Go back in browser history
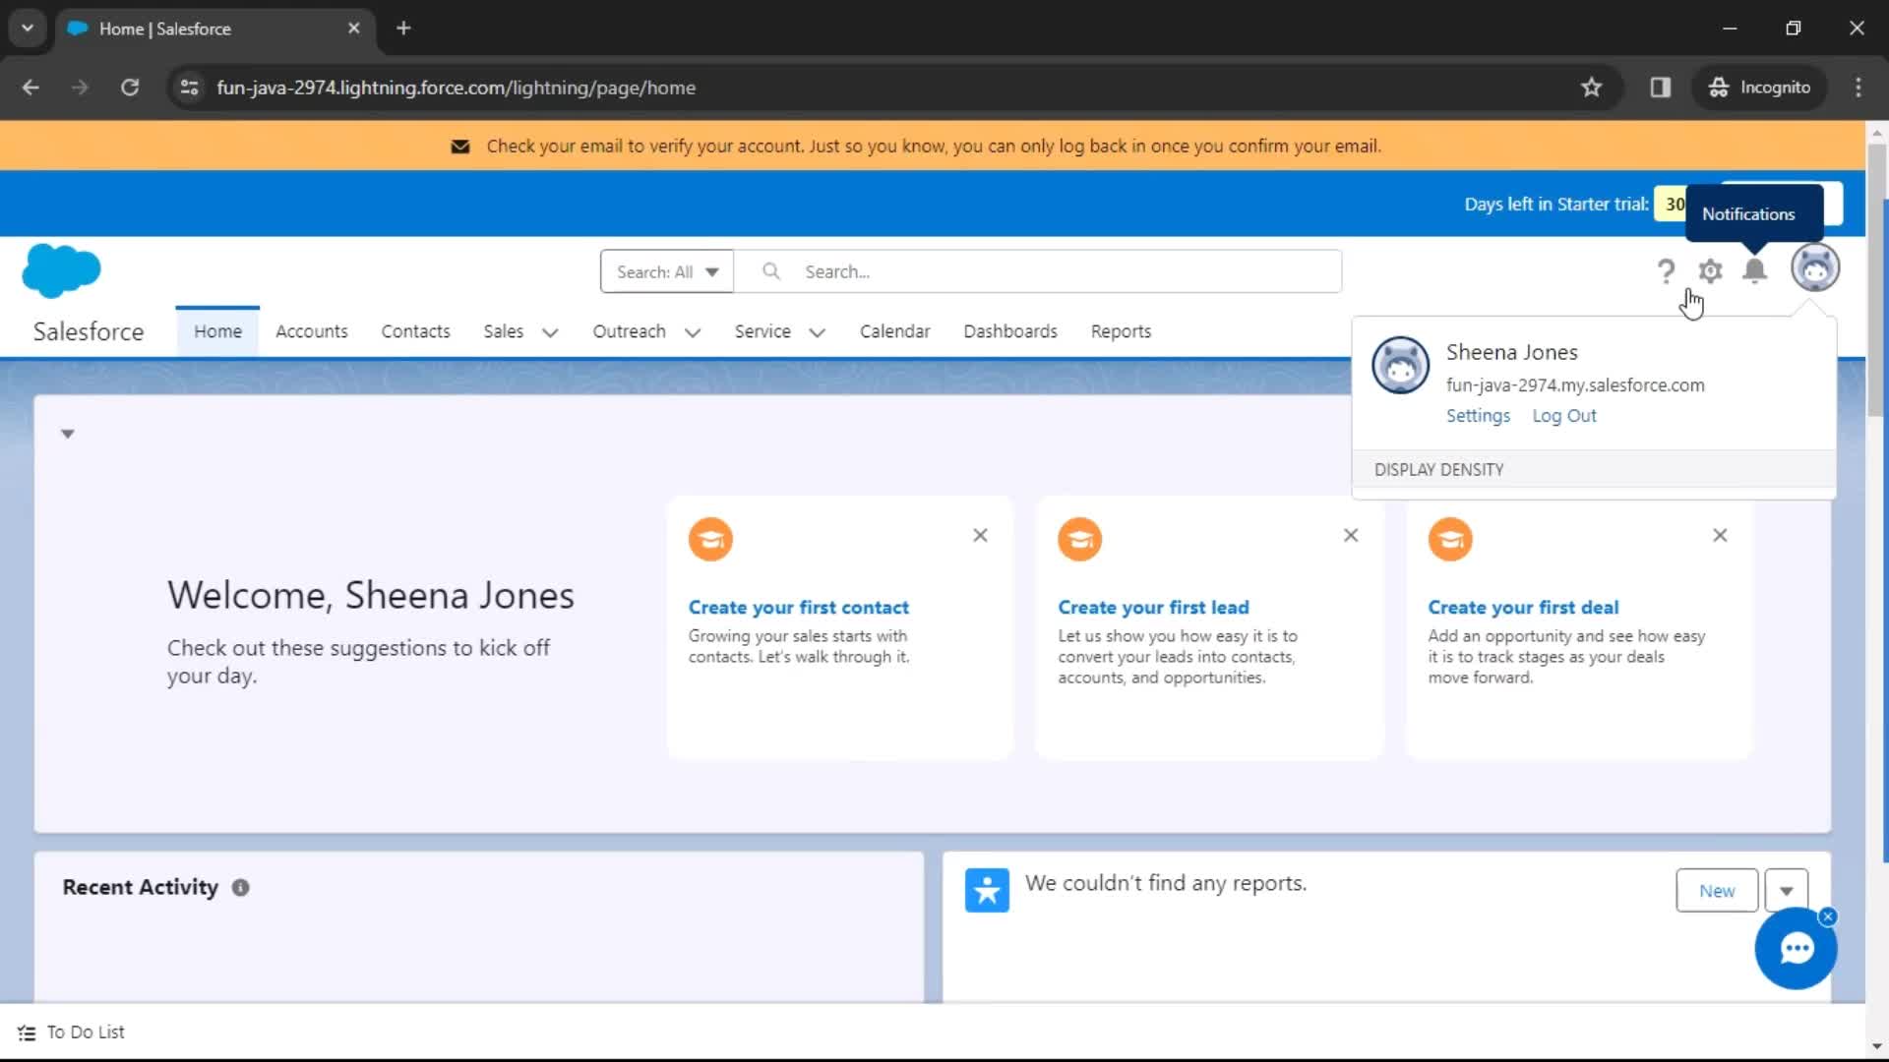This screenshot has width=1889, height=1062. (x=30, y=88)
